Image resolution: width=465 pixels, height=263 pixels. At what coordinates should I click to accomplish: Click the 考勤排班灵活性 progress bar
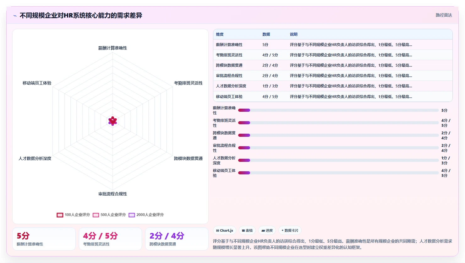click(338, 123)
